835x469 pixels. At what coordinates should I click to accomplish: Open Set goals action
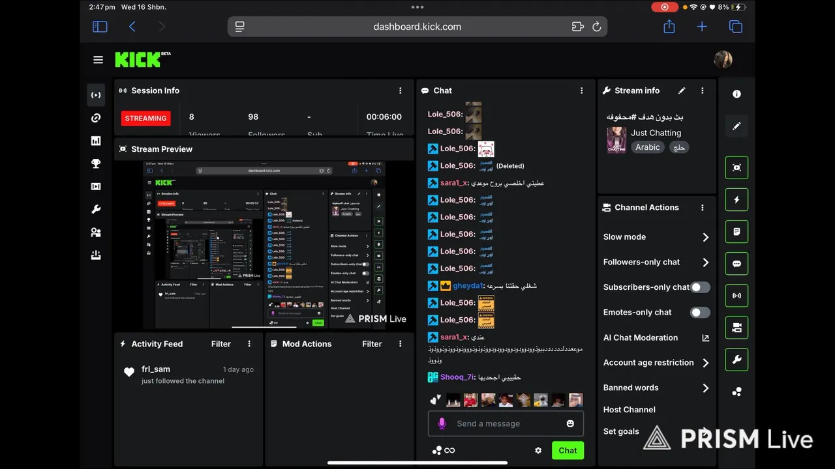tap(621, 431)
